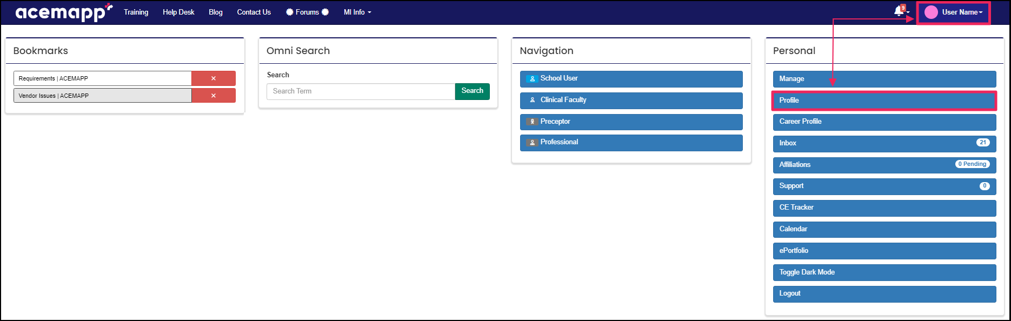Toggle Dark Mode

pyautogui.click(x=884, y=272)
